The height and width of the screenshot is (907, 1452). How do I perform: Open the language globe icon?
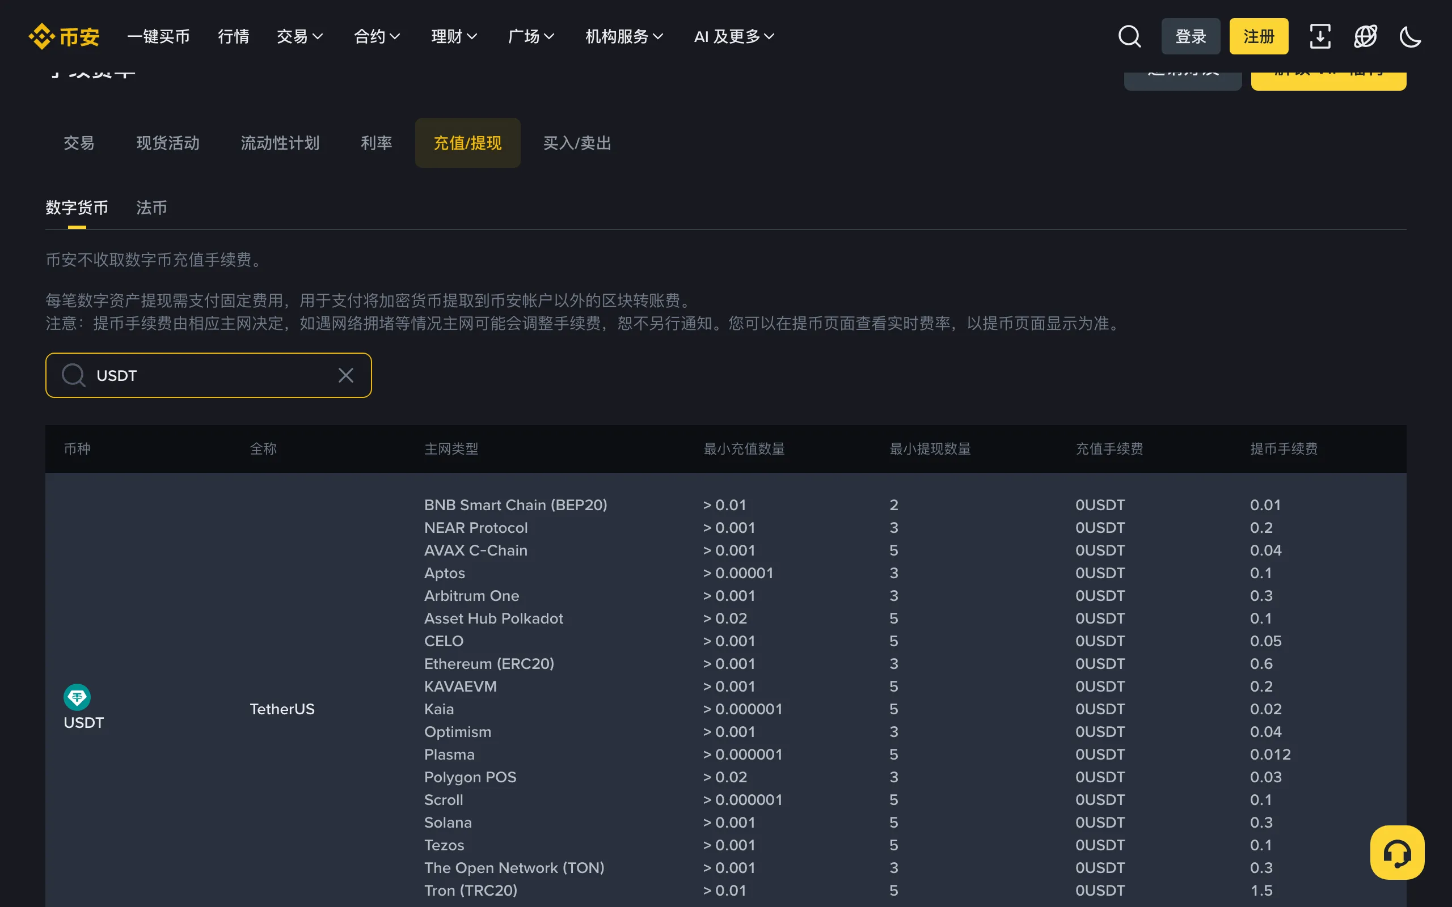pos(1365,37)
